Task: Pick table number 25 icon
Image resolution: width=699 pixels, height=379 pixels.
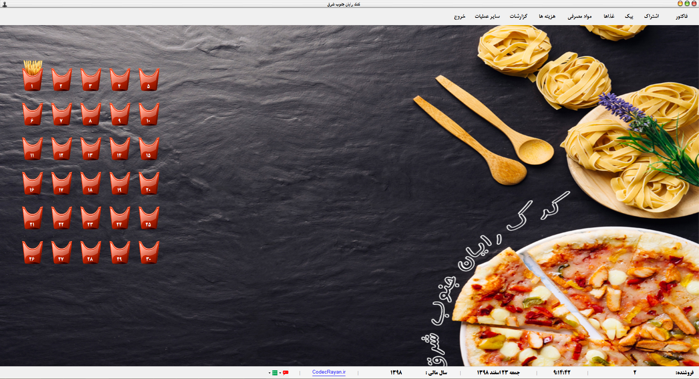Action: click(x=149, y=218)
